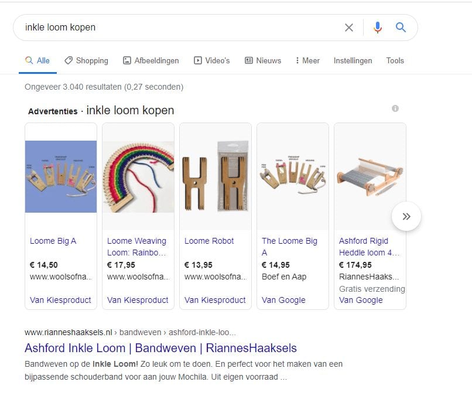Image resolution: width=472 pixels, height=399 pixels.
Task: Open Instellingen options
Action: pyautogui.click(x=353, y=60)
